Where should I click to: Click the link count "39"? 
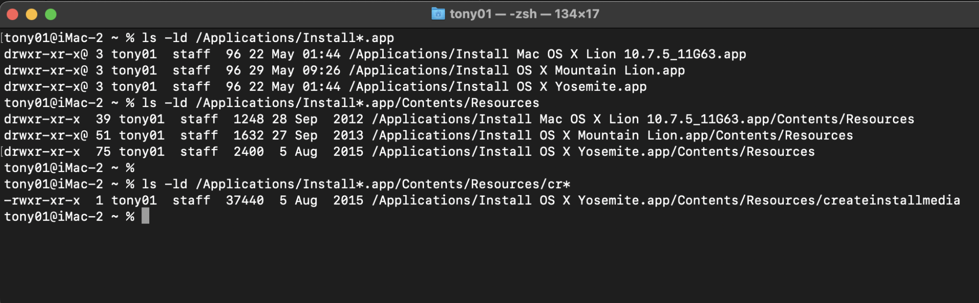(103, 119)
